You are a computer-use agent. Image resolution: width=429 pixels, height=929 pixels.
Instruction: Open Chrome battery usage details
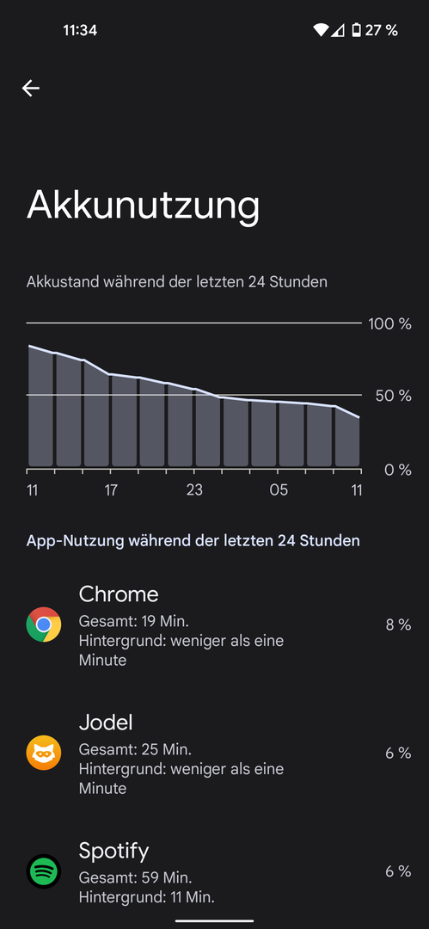(215, 625)
